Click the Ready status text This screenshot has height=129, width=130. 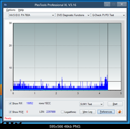point(8,118)
